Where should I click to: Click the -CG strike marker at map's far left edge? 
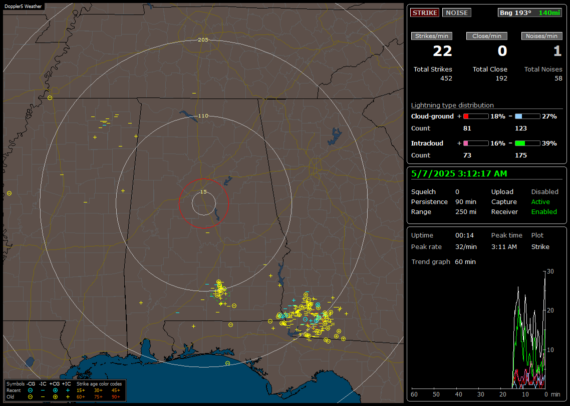tap(10, 193)
